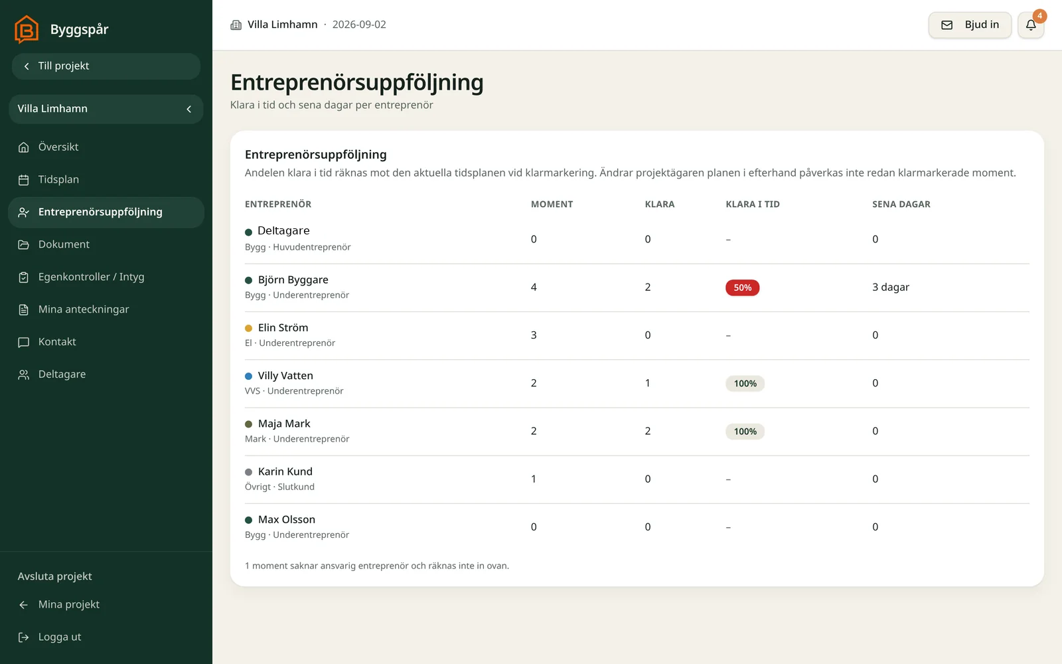The image size is (1062, 664).
Task: Click the SENA DAGAR column header
Action: pyautogui.click(x=901, y=205)
